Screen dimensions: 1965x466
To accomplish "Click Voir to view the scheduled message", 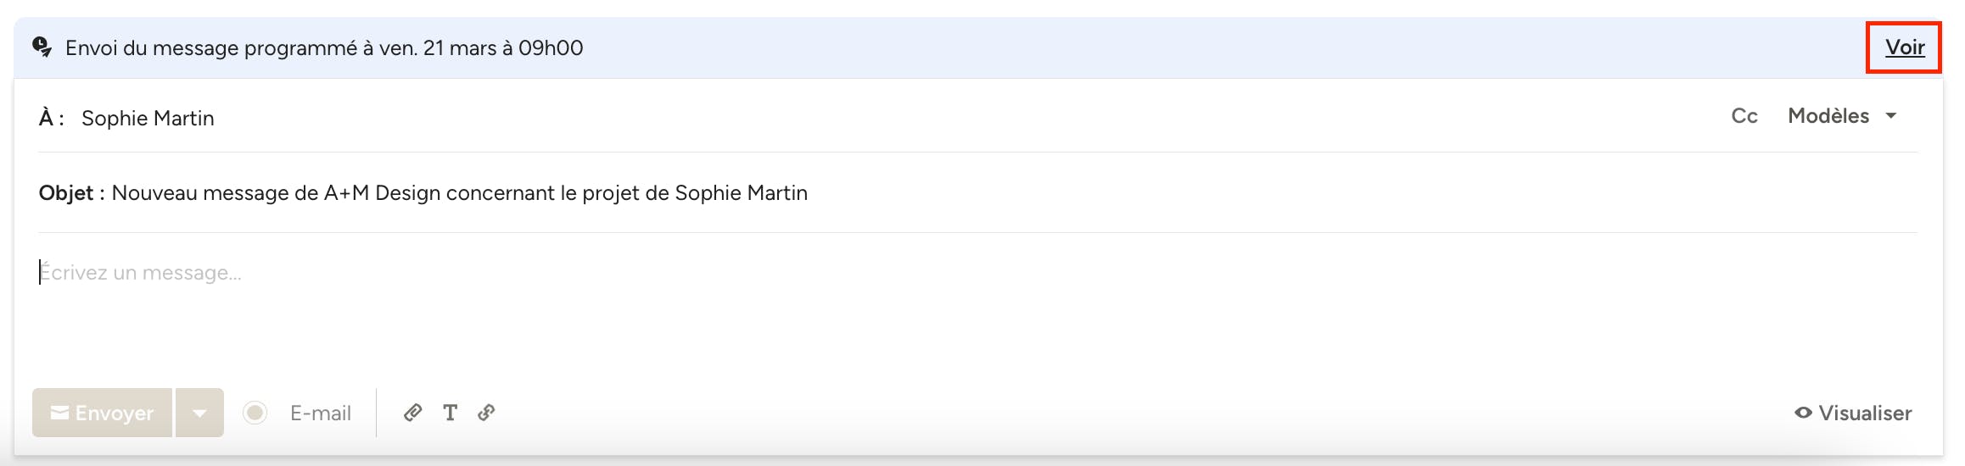I will (1904, 47).
